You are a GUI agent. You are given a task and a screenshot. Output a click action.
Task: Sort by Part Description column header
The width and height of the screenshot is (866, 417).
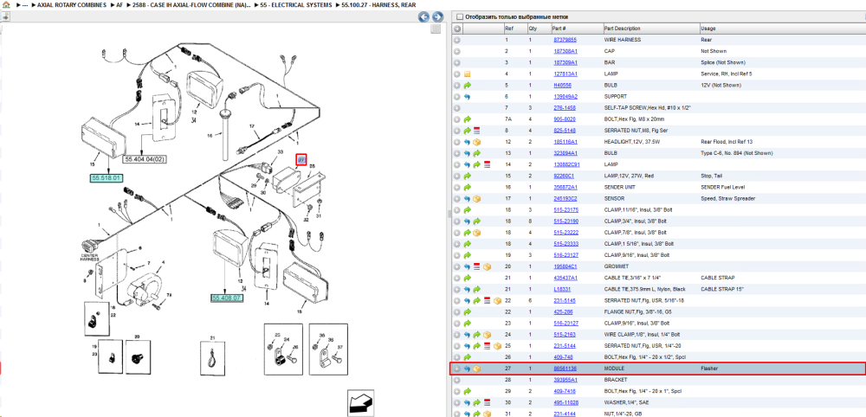(x=623, y=29)
